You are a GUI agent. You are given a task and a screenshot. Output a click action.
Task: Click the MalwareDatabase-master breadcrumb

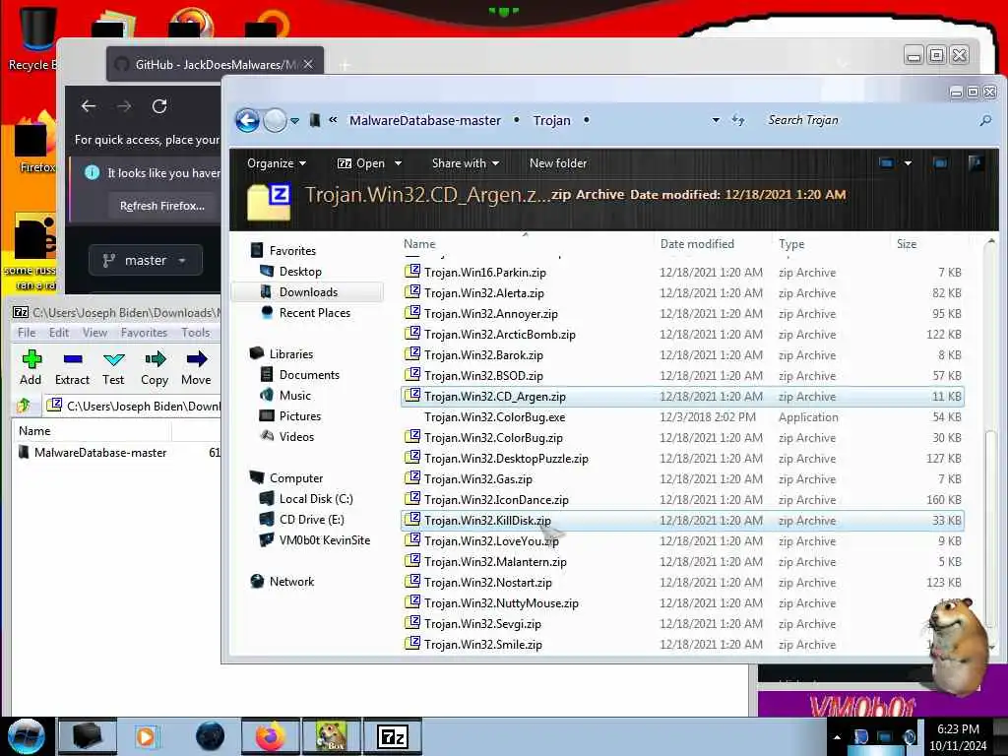coord(425,120)
